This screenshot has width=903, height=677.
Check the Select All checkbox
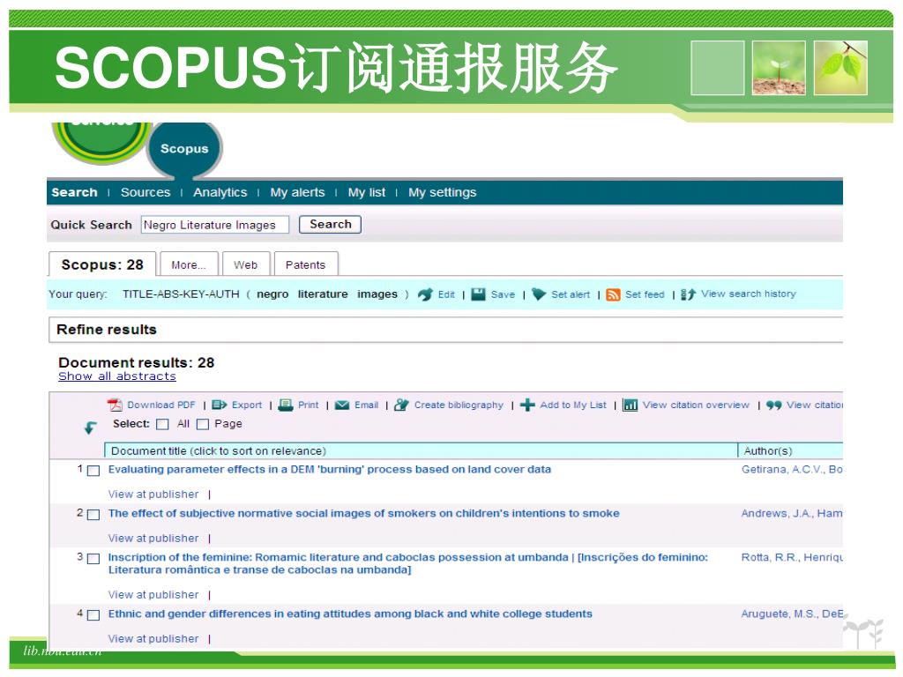point(163,424)
